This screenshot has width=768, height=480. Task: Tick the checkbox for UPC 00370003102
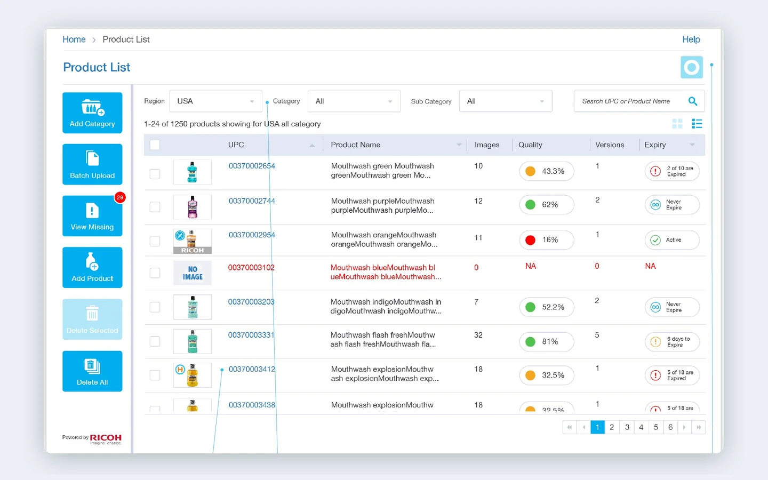155,273
